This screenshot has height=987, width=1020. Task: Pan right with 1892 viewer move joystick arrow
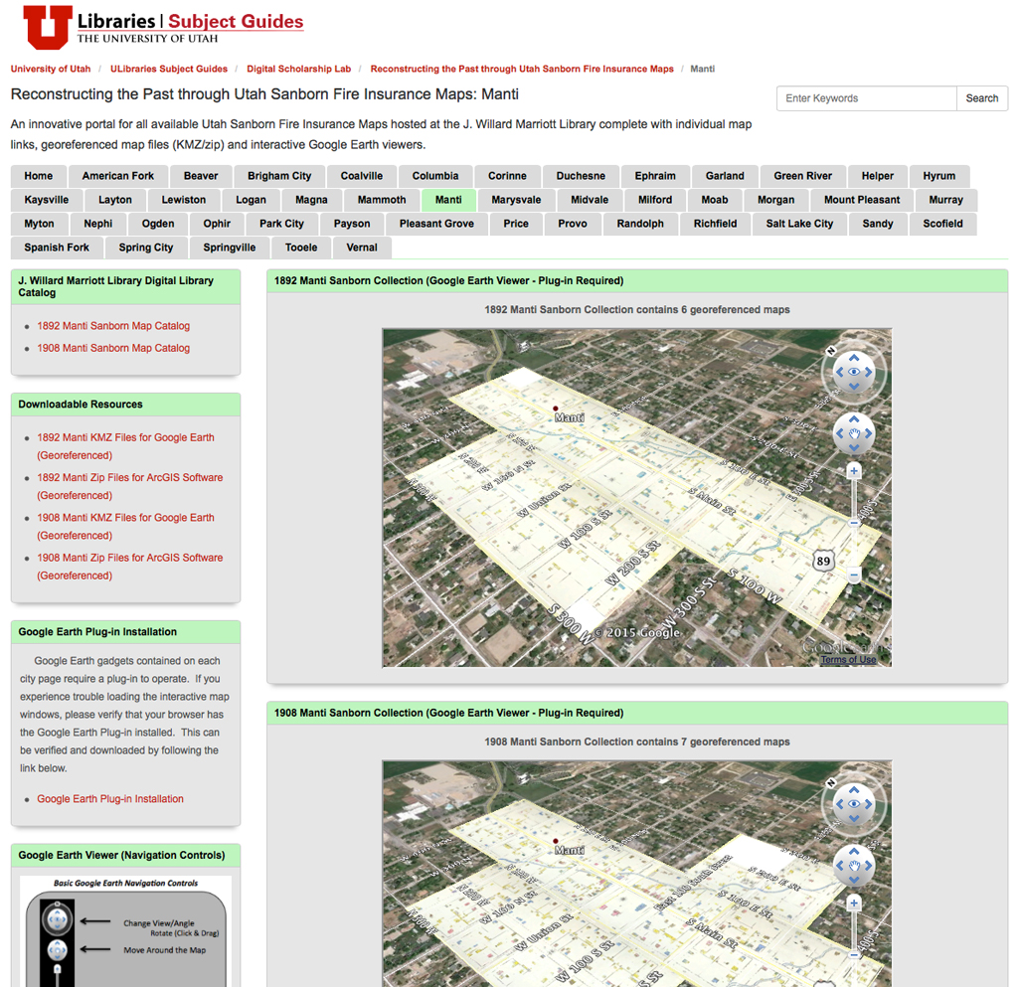coord(869,433)
